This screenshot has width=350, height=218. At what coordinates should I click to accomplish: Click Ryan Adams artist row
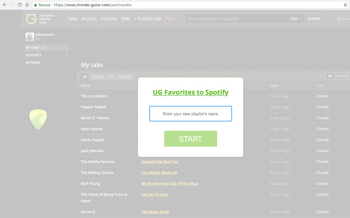pos(92,129)
